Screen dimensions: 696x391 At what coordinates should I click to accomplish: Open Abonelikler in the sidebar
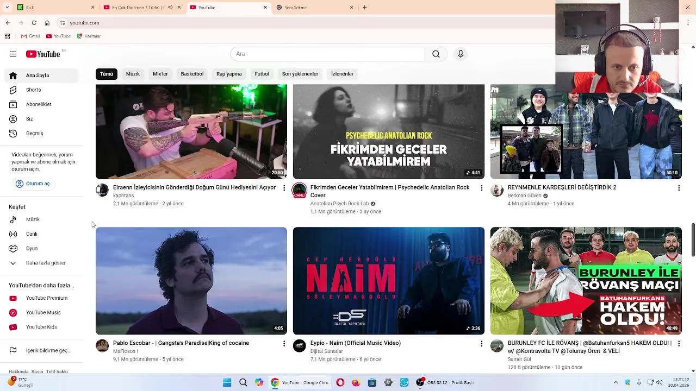pos(42,104)
